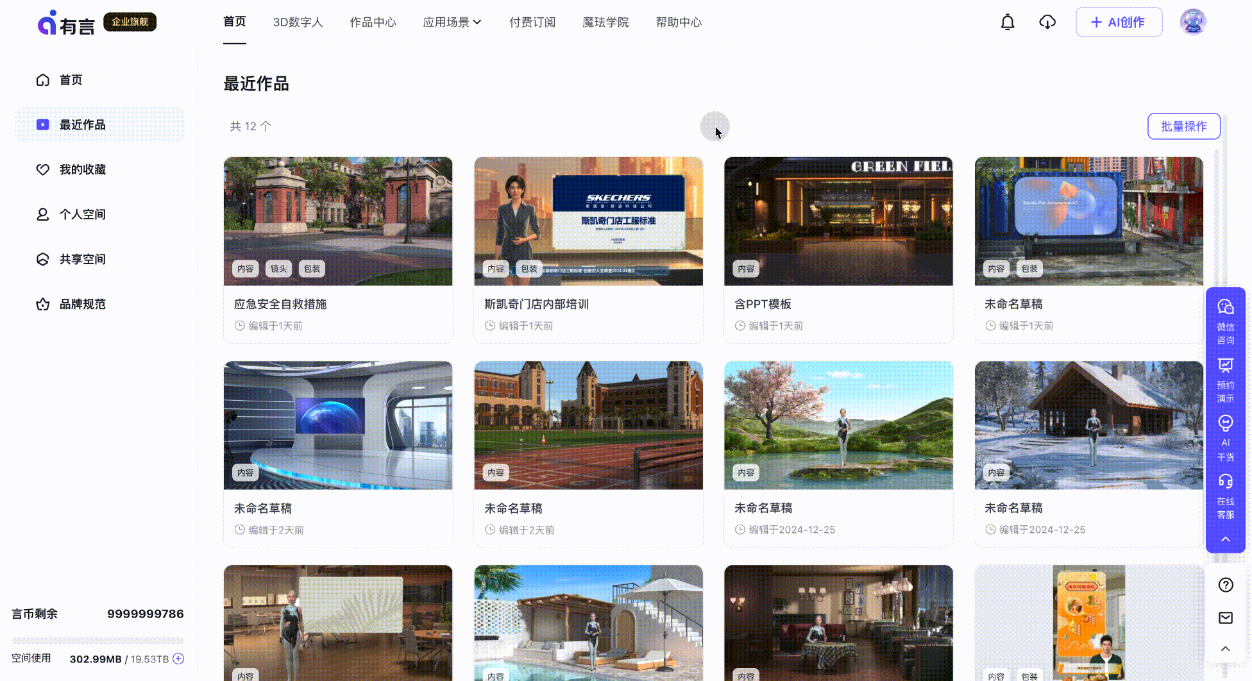
Task: Open 在线客服 support chat
Action: coord(1226,497)
